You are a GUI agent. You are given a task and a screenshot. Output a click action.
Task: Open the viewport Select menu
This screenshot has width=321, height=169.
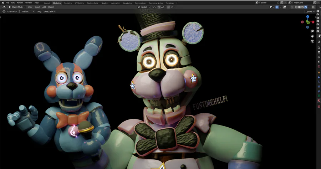[x=37, y=7]
